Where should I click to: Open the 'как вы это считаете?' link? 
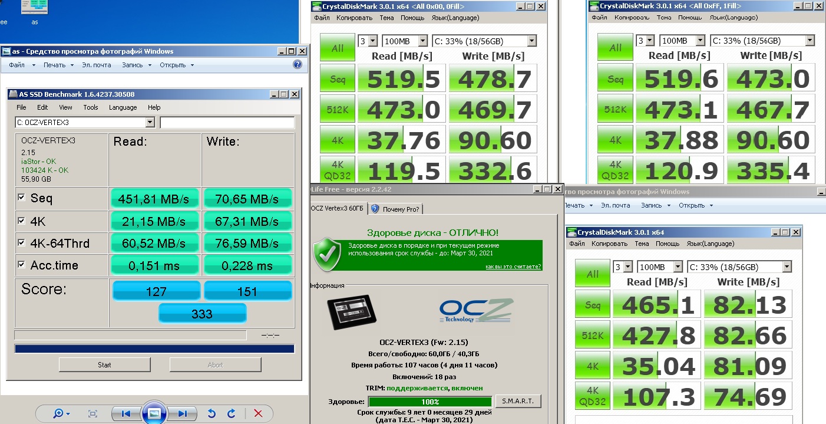pyautogui.click(x=513, y=267)
